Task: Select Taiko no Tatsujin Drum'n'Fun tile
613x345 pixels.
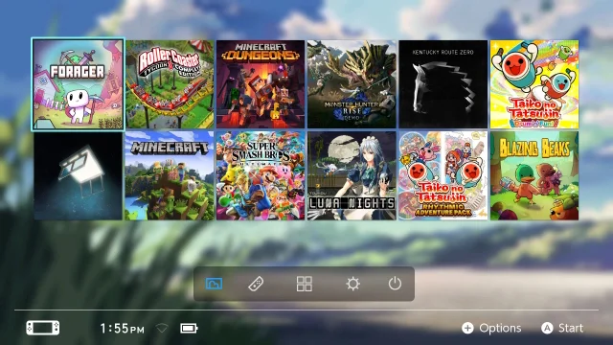Action: (534, 84)
